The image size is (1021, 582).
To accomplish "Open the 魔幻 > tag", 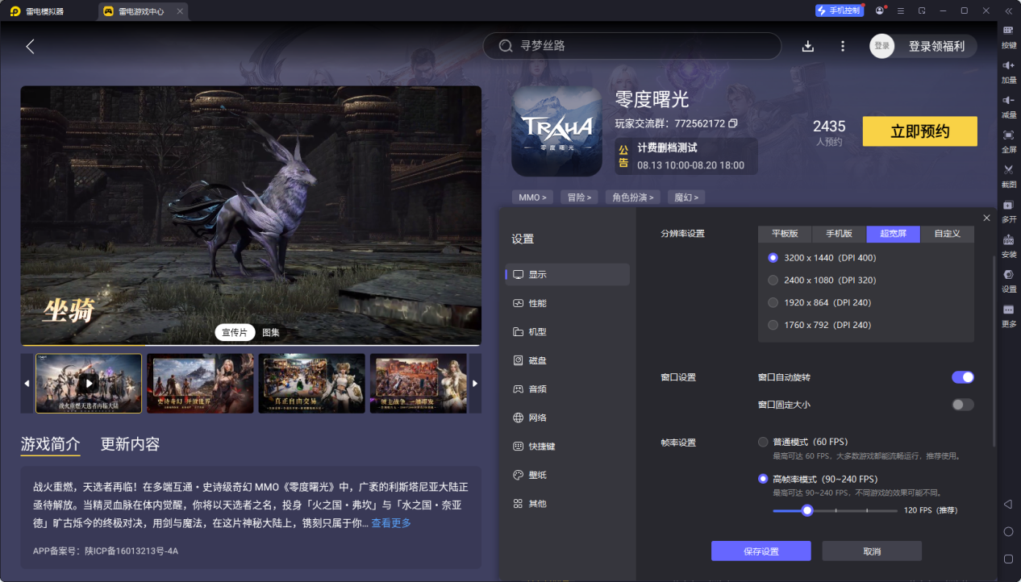I will [x=686, y=197].
